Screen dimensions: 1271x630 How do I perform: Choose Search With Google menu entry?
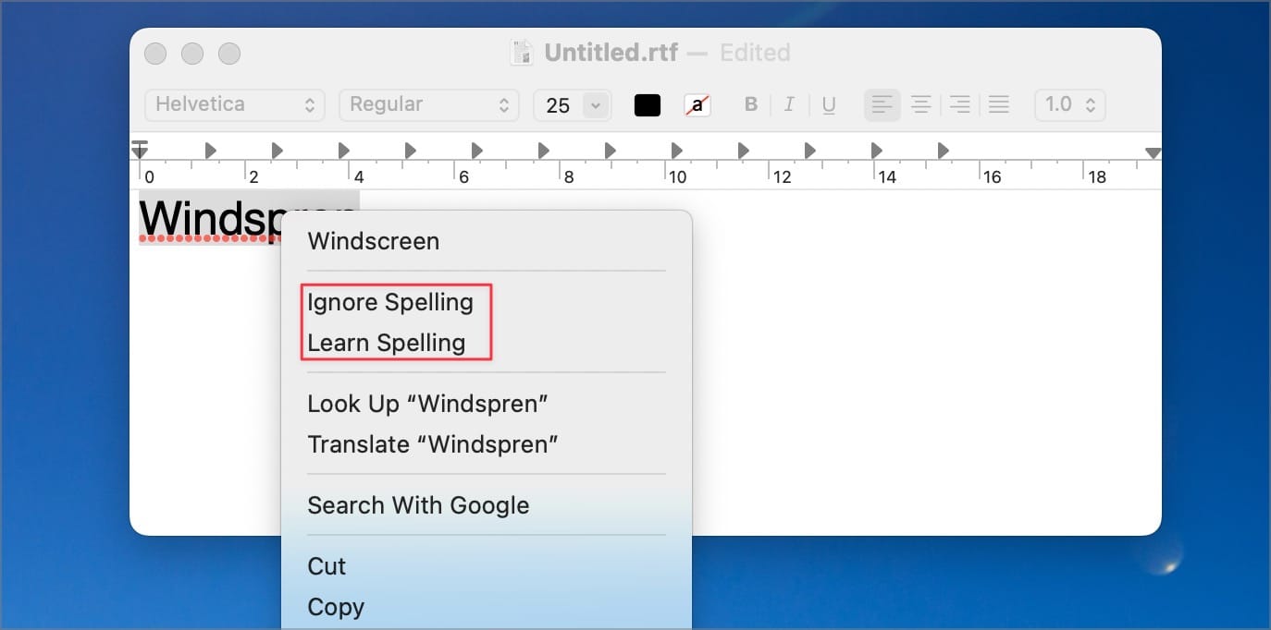pyautogui.click(x=418, y=505)
